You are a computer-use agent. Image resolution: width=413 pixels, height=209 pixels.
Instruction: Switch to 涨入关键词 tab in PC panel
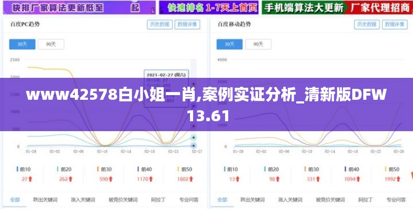tap(83, 200)
